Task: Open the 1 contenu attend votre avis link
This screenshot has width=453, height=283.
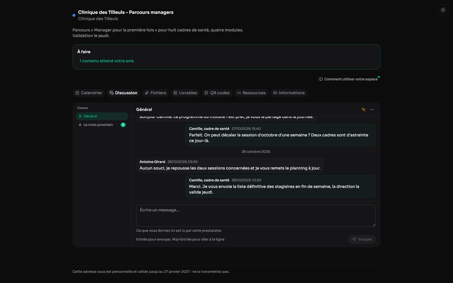Action: 106,61
